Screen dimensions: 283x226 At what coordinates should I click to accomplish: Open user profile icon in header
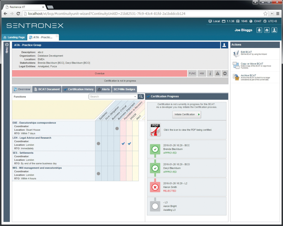pos(274,30)
